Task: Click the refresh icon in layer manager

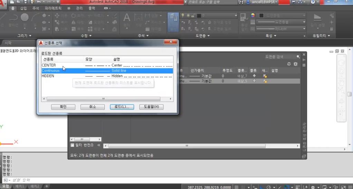Action: [289, 64]
